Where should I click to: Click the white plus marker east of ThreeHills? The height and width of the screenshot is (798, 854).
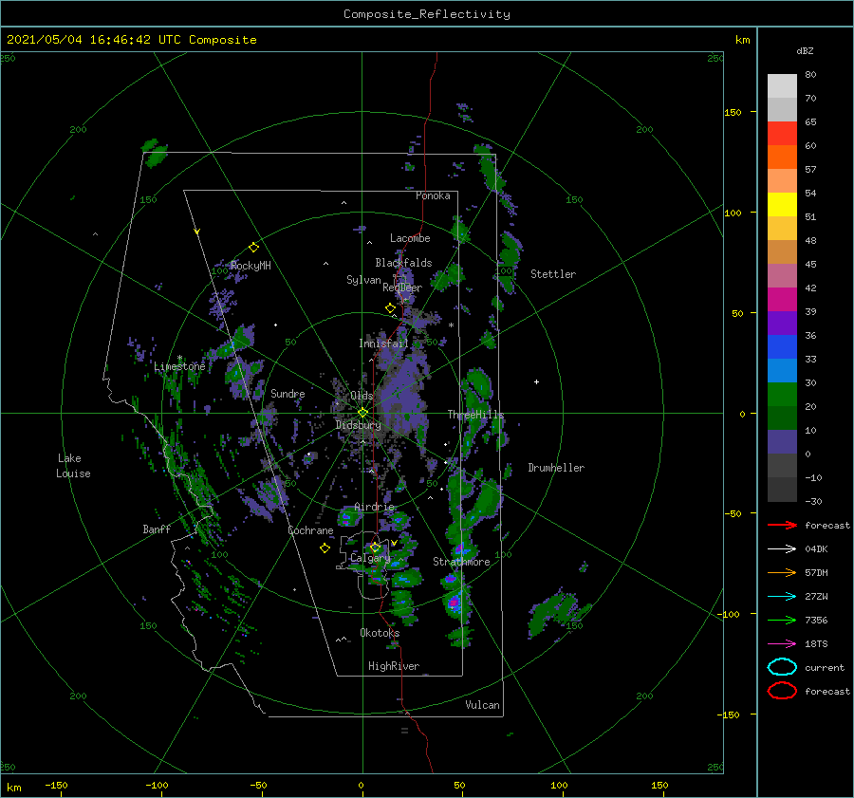[x=536, y=381]
